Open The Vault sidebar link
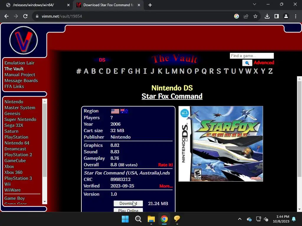302x226 pixels. coord(14,69)
